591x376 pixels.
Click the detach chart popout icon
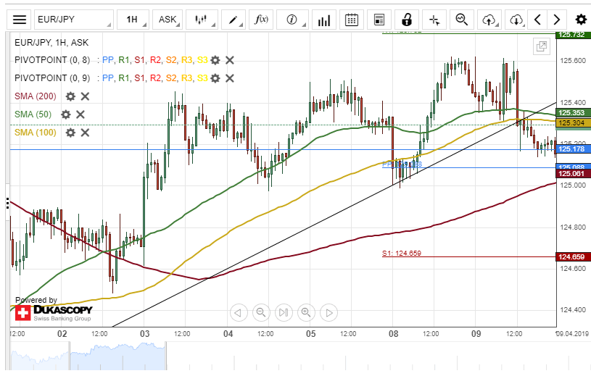coord(541,46)
